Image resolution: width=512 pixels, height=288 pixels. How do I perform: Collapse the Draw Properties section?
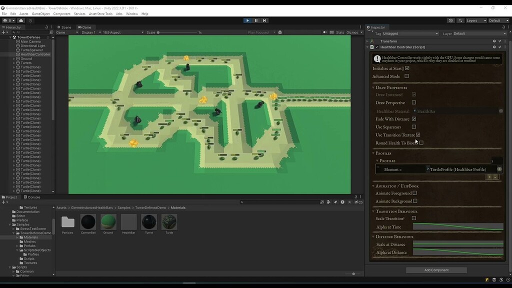coord(372,87)
